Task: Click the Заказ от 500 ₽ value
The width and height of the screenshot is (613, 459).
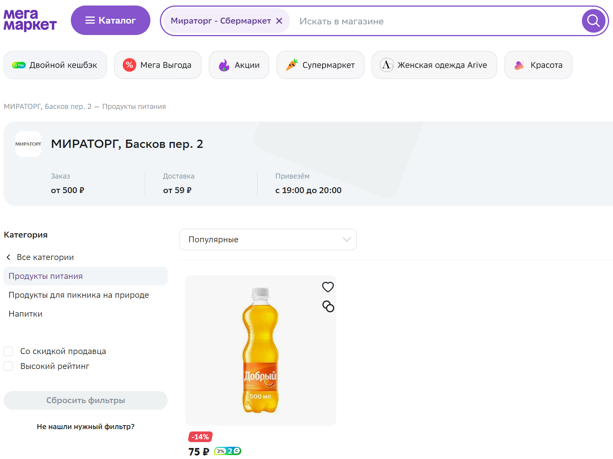Action: pos(68,190)
